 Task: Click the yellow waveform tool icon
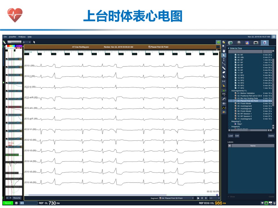[x=224, y=108]
